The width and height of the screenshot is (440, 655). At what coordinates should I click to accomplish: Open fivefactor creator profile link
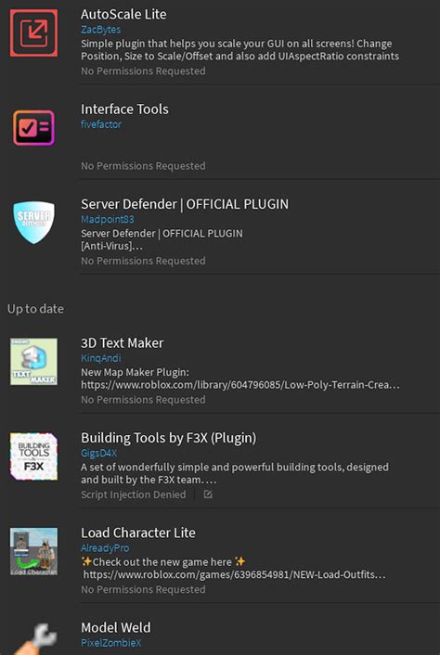[x=101, y=124]
